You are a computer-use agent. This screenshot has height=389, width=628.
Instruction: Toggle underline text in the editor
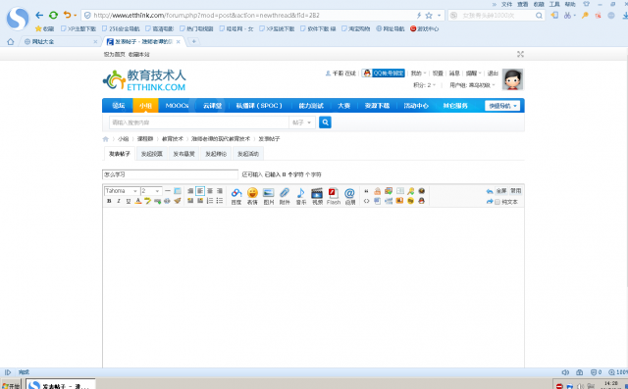(x=129, y=201)
